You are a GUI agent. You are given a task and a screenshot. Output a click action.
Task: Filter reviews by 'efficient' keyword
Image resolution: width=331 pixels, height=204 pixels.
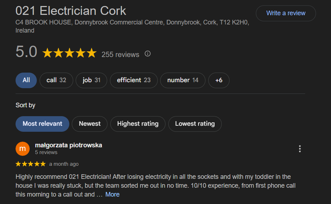click(x=134, y=80)
